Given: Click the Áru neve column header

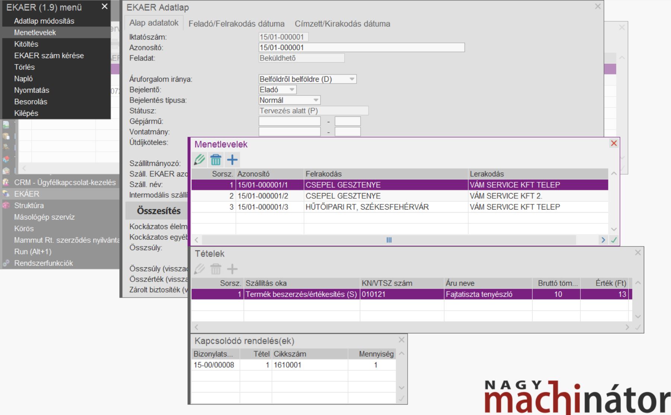Looking at the screenshot, I should (488, 283).
